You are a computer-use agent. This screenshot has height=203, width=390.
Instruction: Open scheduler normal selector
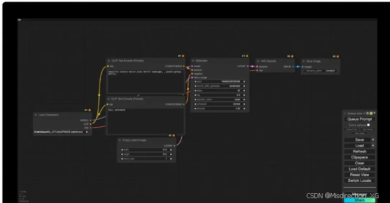click(x=220, y=104)
